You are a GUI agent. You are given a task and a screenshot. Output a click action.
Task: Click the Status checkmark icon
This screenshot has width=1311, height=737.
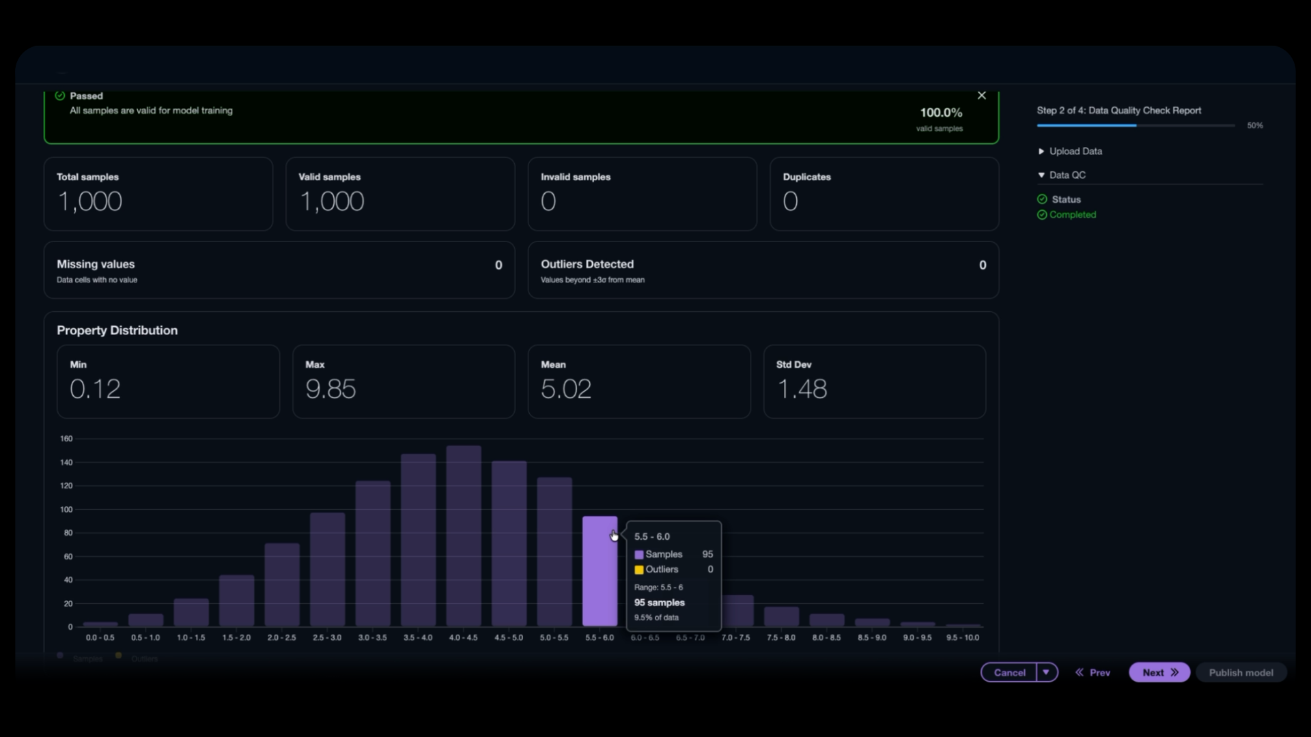point(1042,199)
